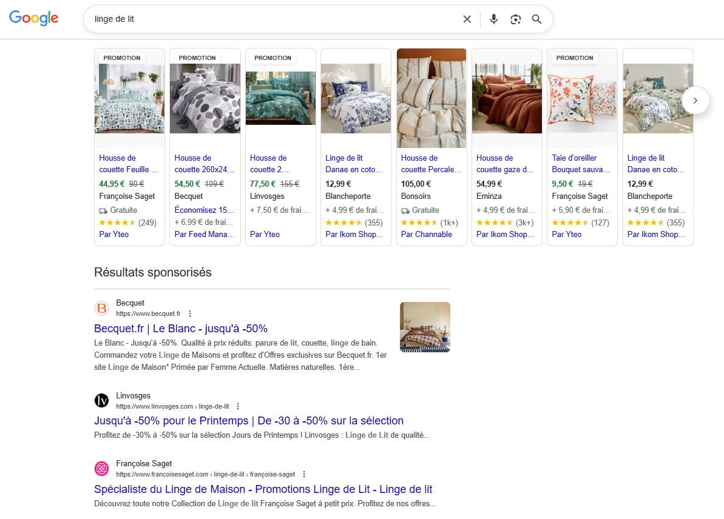Click the Google logo
This screenshot has height=519, width=724.
(x=34, y=18)
